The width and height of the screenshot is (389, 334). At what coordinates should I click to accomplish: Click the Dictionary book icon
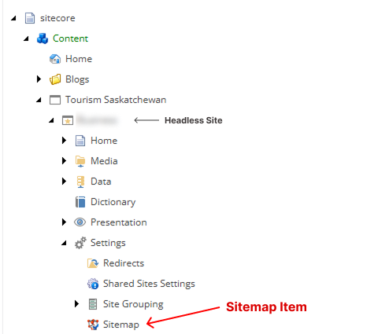(x=80, y=202)
